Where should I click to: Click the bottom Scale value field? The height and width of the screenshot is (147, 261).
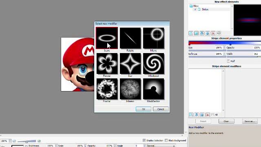(x=80, y=146)
